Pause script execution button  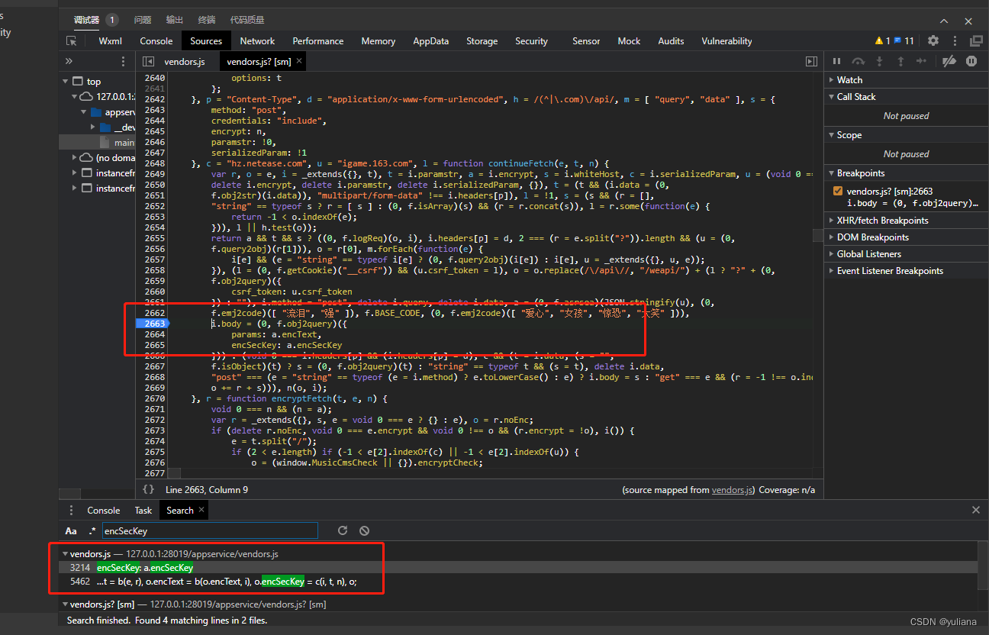click(836, 61)
